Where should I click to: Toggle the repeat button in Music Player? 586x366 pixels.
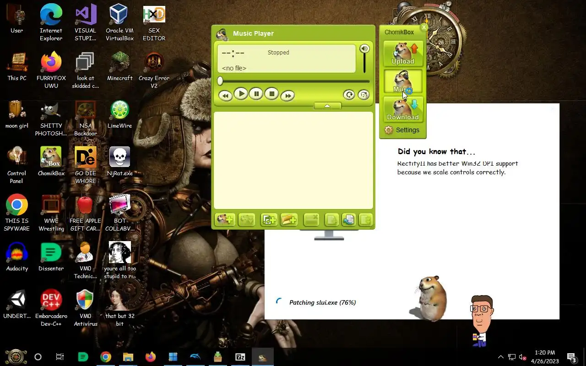pyautogui.click(x=349, y=95)
